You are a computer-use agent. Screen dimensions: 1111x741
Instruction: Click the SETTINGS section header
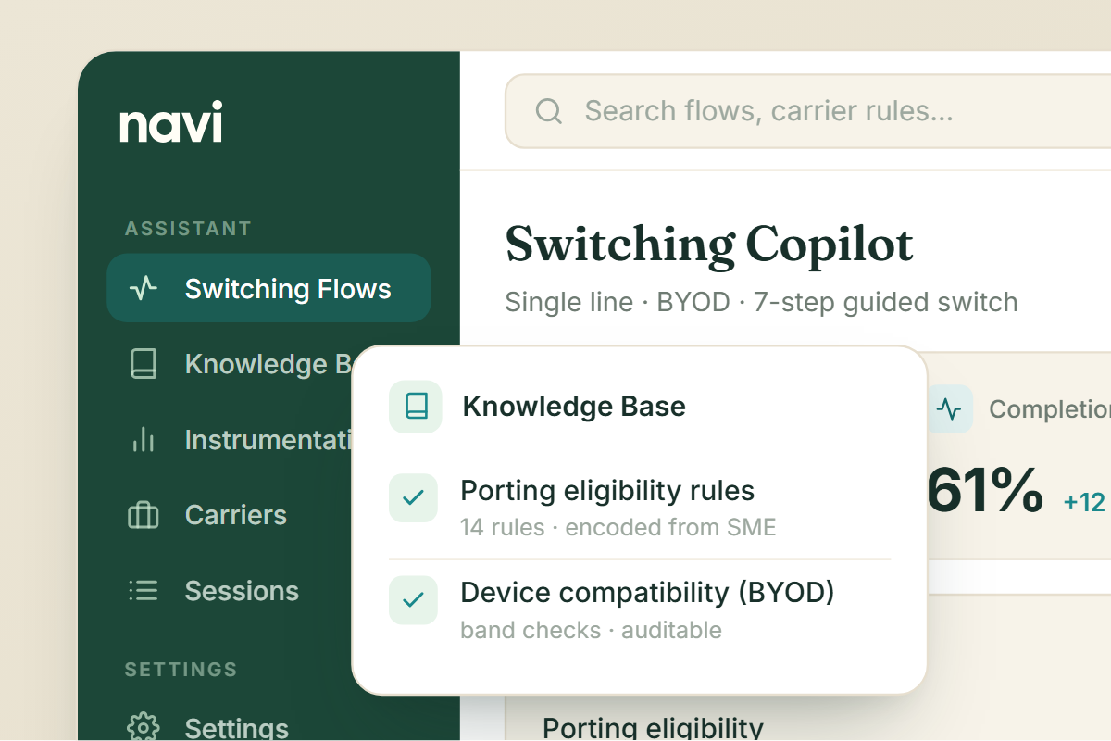coord(181,669)
